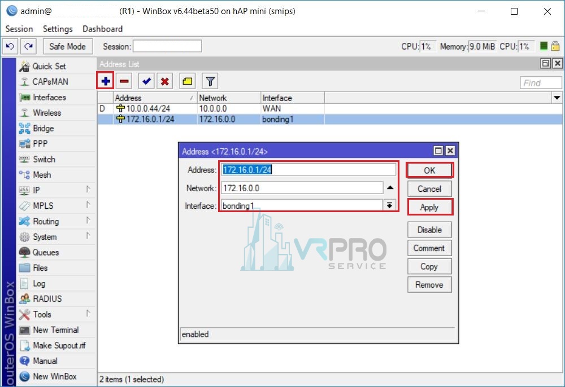Click the Comment button in dialog
Viewport: 565px width, 387px height.
tap(429, 248)
